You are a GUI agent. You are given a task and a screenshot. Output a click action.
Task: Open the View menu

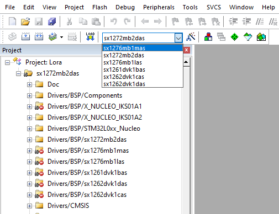point(49,7)
